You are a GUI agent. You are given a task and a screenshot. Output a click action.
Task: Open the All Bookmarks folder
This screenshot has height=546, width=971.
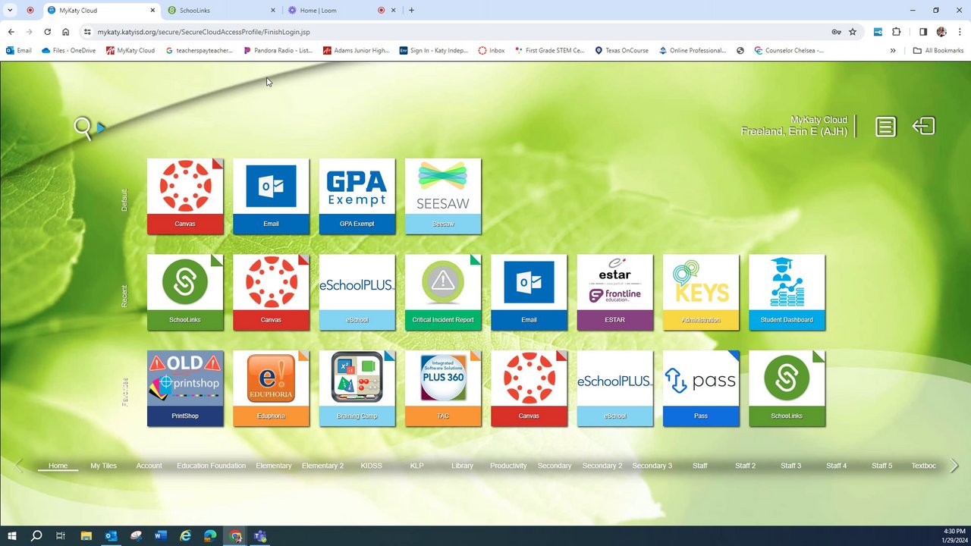(938, 51)
